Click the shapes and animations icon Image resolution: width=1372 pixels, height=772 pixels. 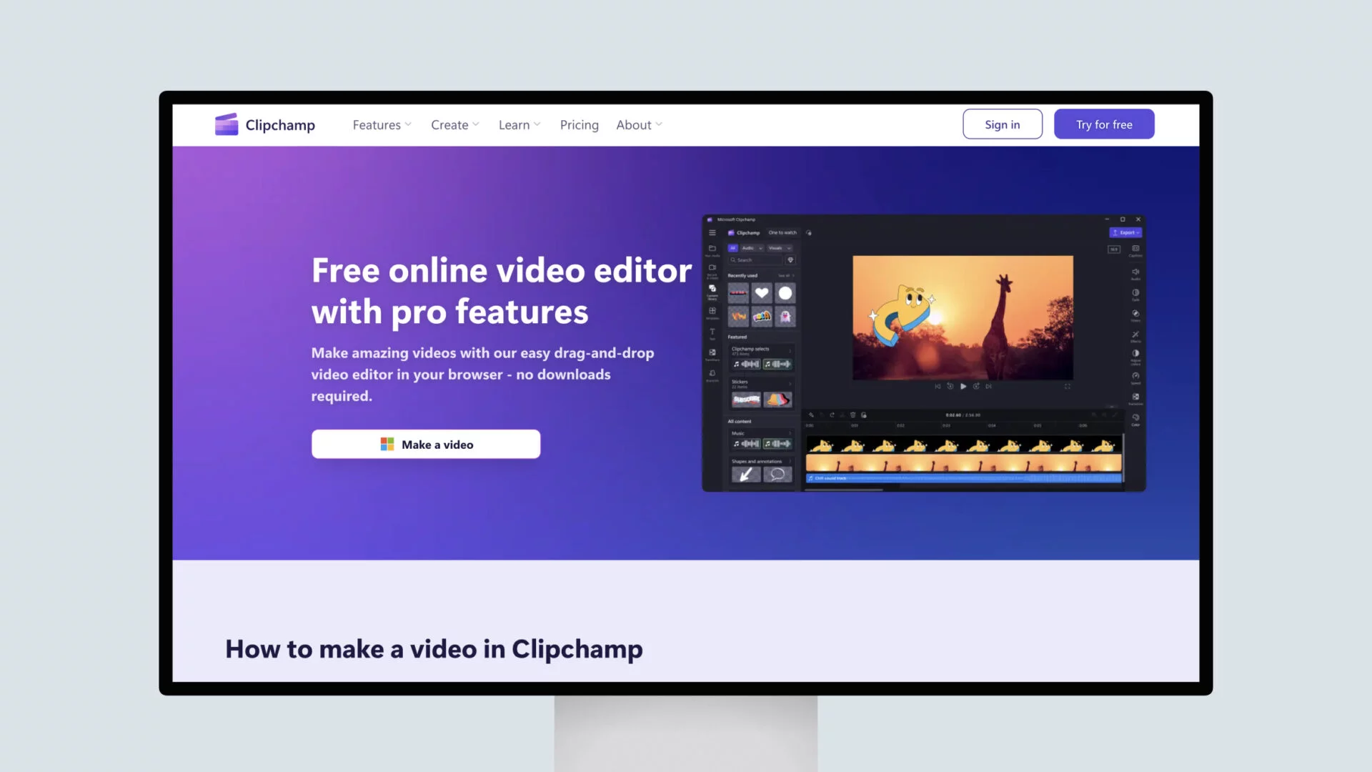(x=745, y=474)
